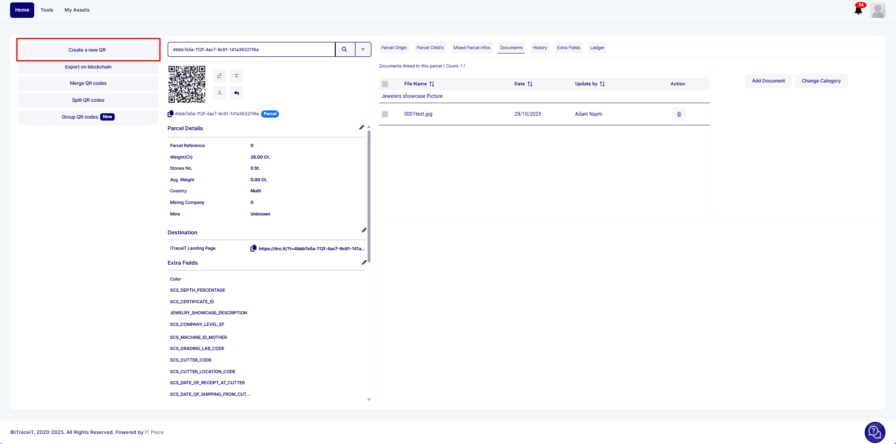896x444 pixels.
Task: Switch to the History tab
Action: [x=540, y=48]
